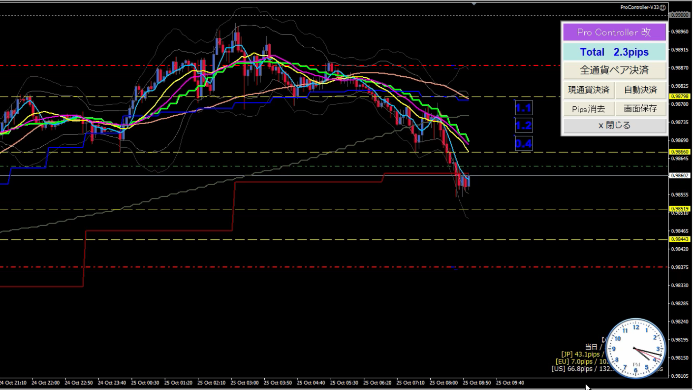Click the chart shift triangle marker at top
Screen dimensions: 693x390
(x=473, y=3)
